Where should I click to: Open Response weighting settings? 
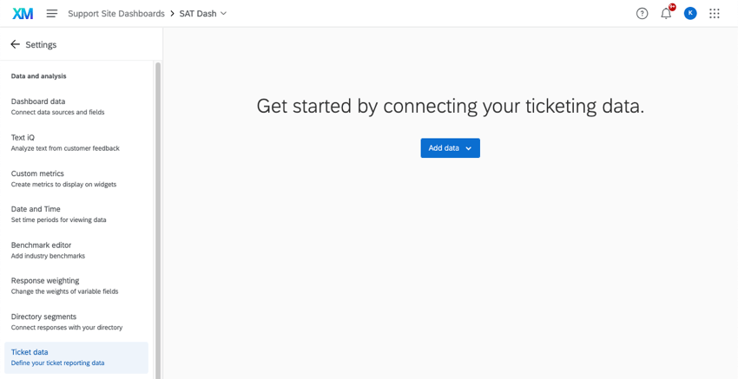[64, 285]
